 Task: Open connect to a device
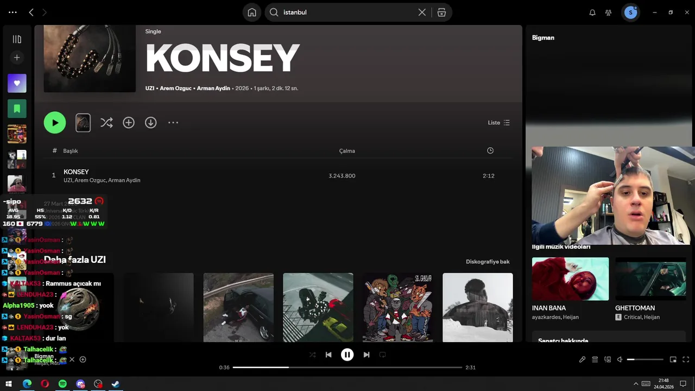[x=608, y=360]
